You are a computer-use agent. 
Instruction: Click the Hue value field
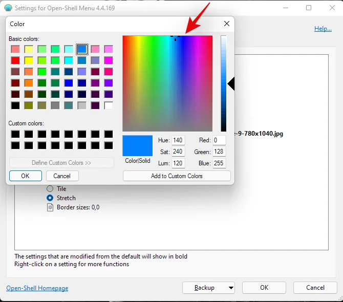tap(178, 140)
